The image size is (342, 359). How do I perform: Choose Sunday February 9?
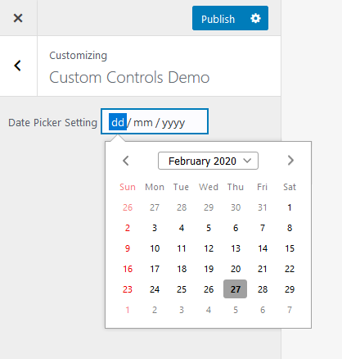(x=128, y=248)
